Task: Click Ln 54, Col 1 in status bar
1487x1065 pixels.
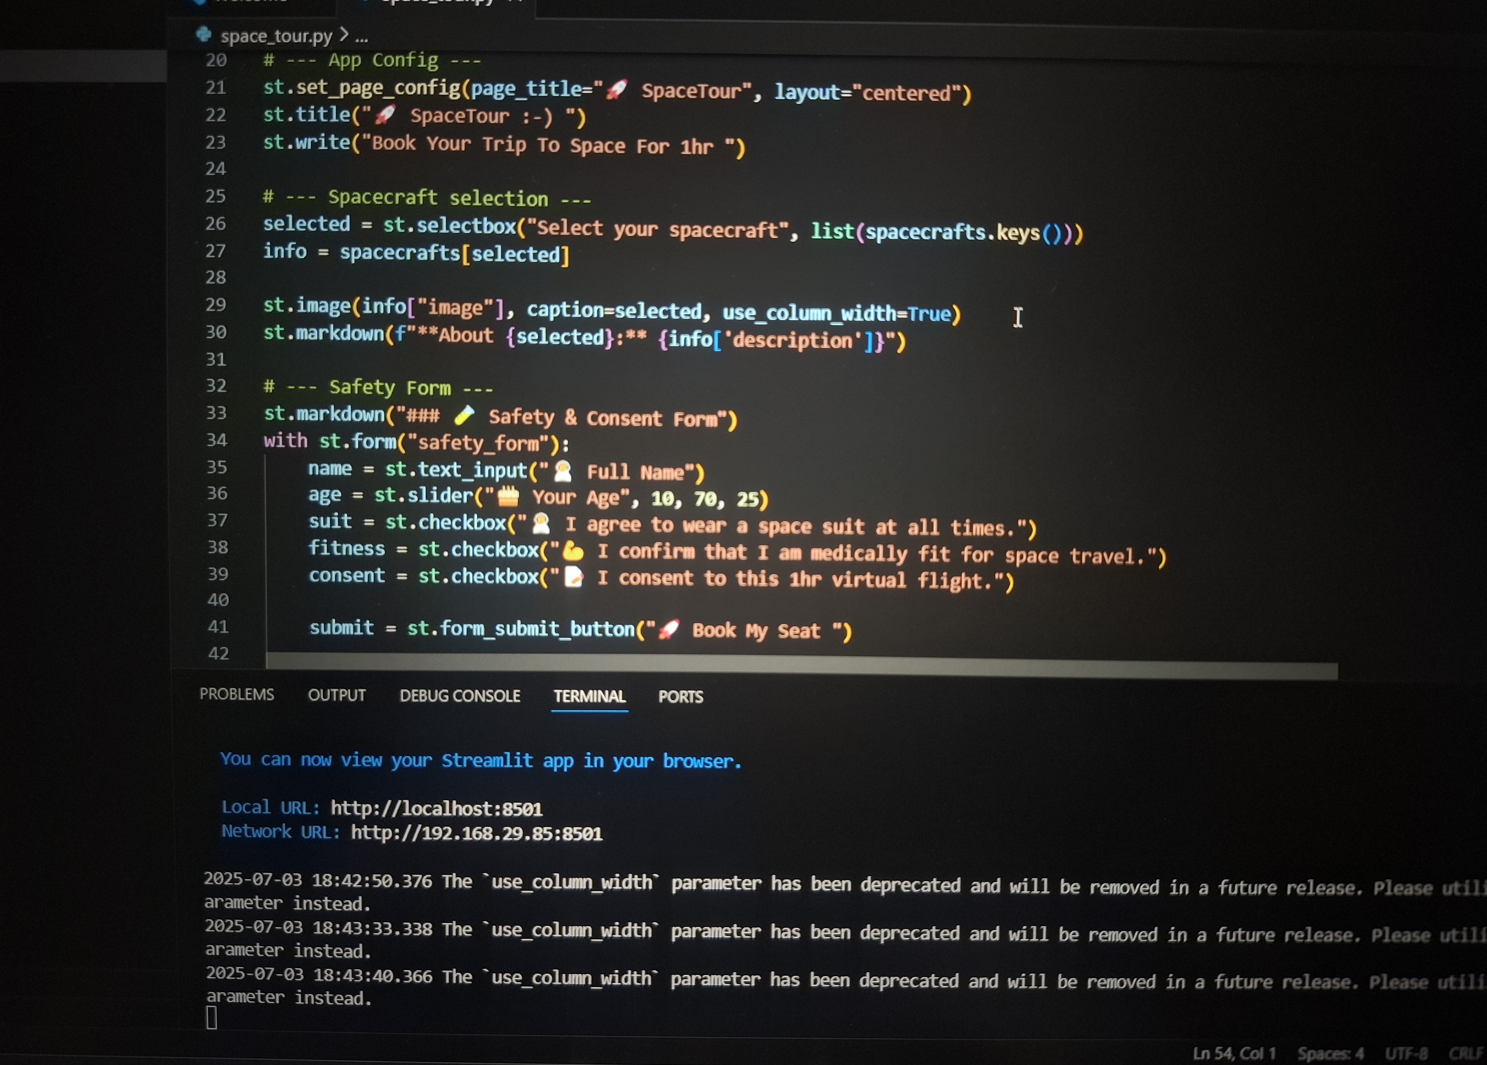Action: [1234, 1053]
